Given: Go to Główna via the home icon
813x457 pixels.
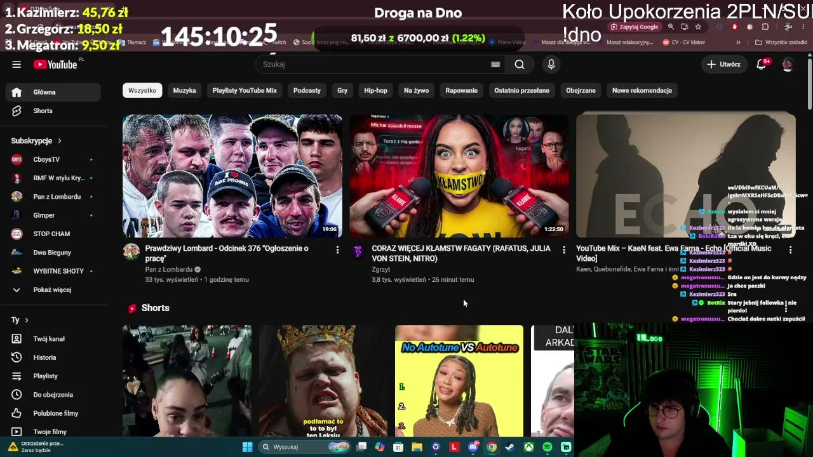Looking at the screenshot, I should click(x=17, y=92).
